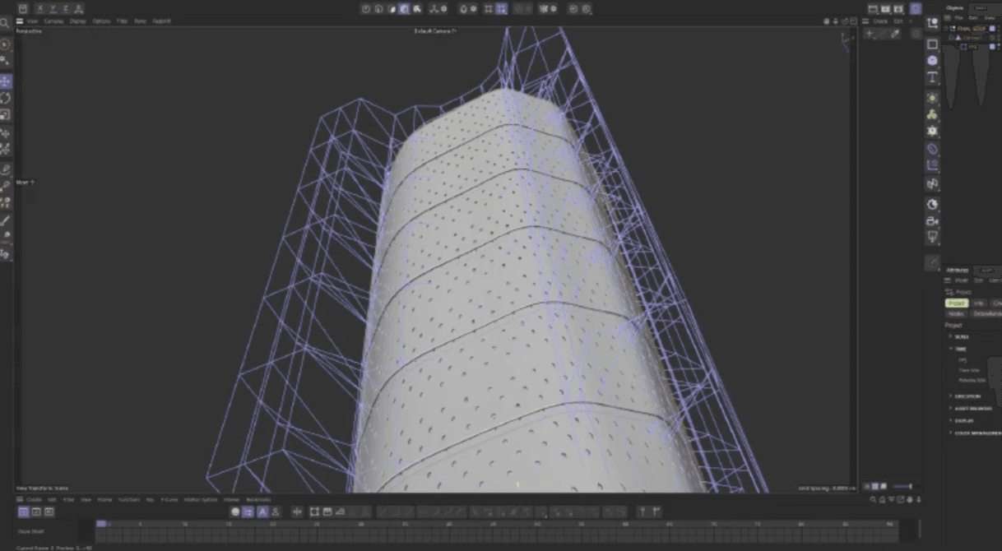Open the viewport Panel menu
Viewport: 1002px width, 551px height.
click(140, 21)
